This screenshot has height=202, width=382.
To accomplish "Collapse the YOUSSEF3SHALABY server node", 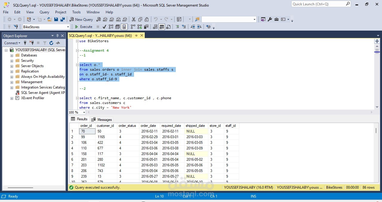I will click(6, 50).
